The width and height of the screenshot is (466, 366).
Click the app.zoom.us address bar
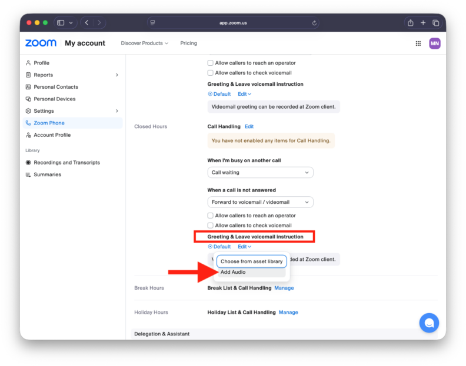(x=233, y=23)
